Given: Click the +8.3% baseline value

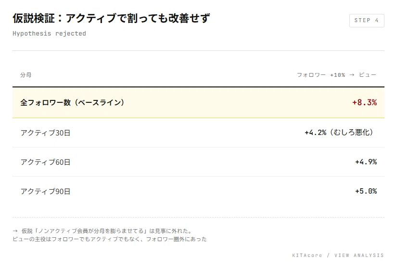Looking at the screenshot, I should (x=364, y=102).
